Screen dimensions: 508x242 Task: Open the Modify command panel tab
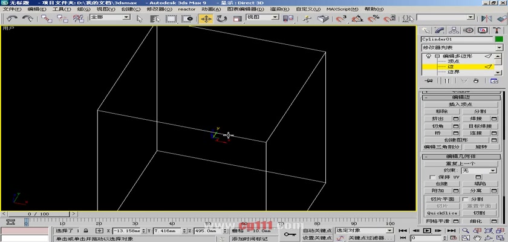[440, 30]
